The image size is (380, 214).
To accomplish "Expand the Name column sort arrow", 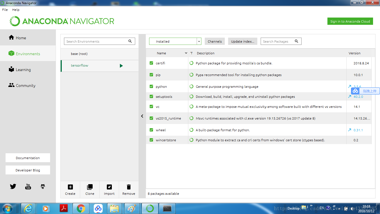I will point(186,53).
